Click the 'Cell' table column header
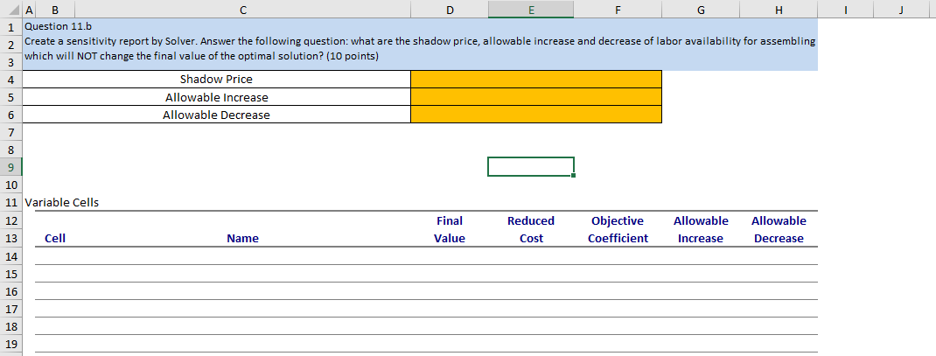Screen dimensions: 936x356 pyautogui.click(x=55, y=238)
